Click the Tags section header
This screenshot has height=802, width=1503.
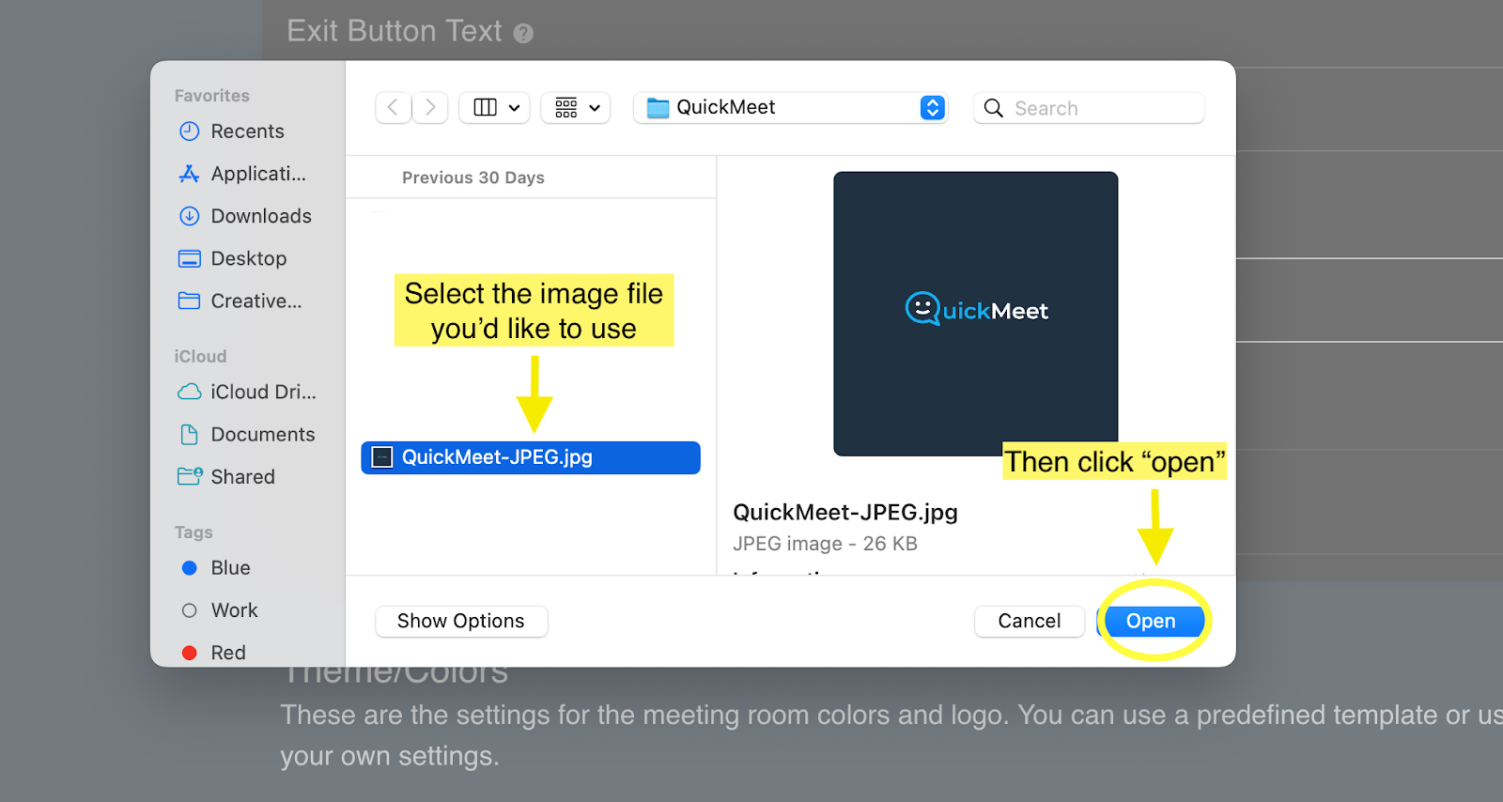click(194, 532)
